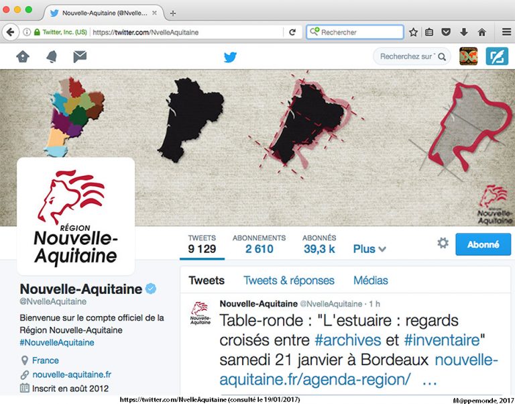The width and height of the screenshot is (515, 404).
Task: Click the #archives hashtag link
Action: [x=347, y=340]
